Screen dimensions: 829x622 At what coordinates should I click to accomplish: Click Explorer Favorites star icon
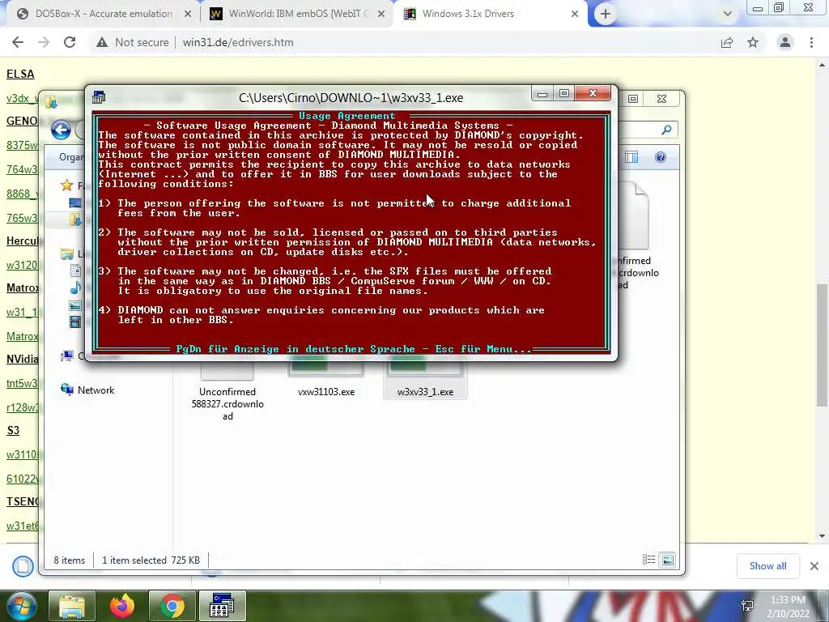(x=66, y=185)
